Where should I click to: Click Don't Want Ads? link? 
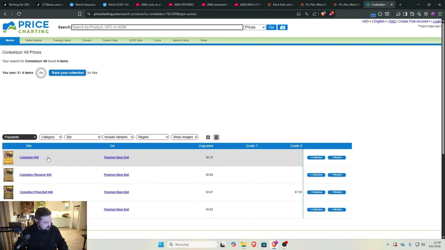tap(430, 26)
